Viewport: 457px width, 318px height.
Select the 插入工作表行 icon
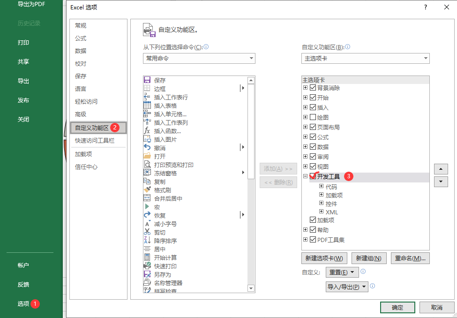pyautogui.click(x=147, y=97)
